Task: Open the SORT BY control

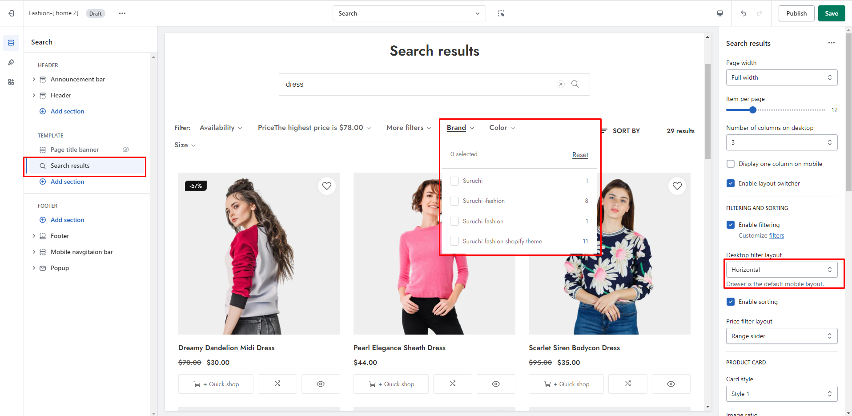Action: (621, 131)
